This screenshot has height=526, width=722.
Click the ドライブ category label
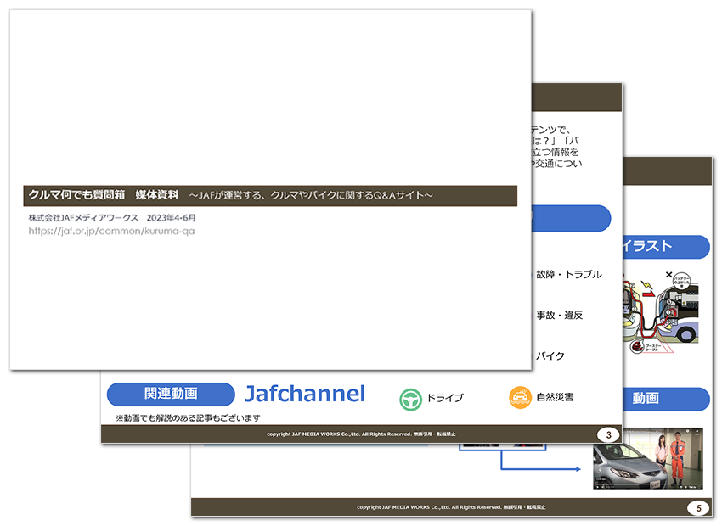tap(445, 398)
